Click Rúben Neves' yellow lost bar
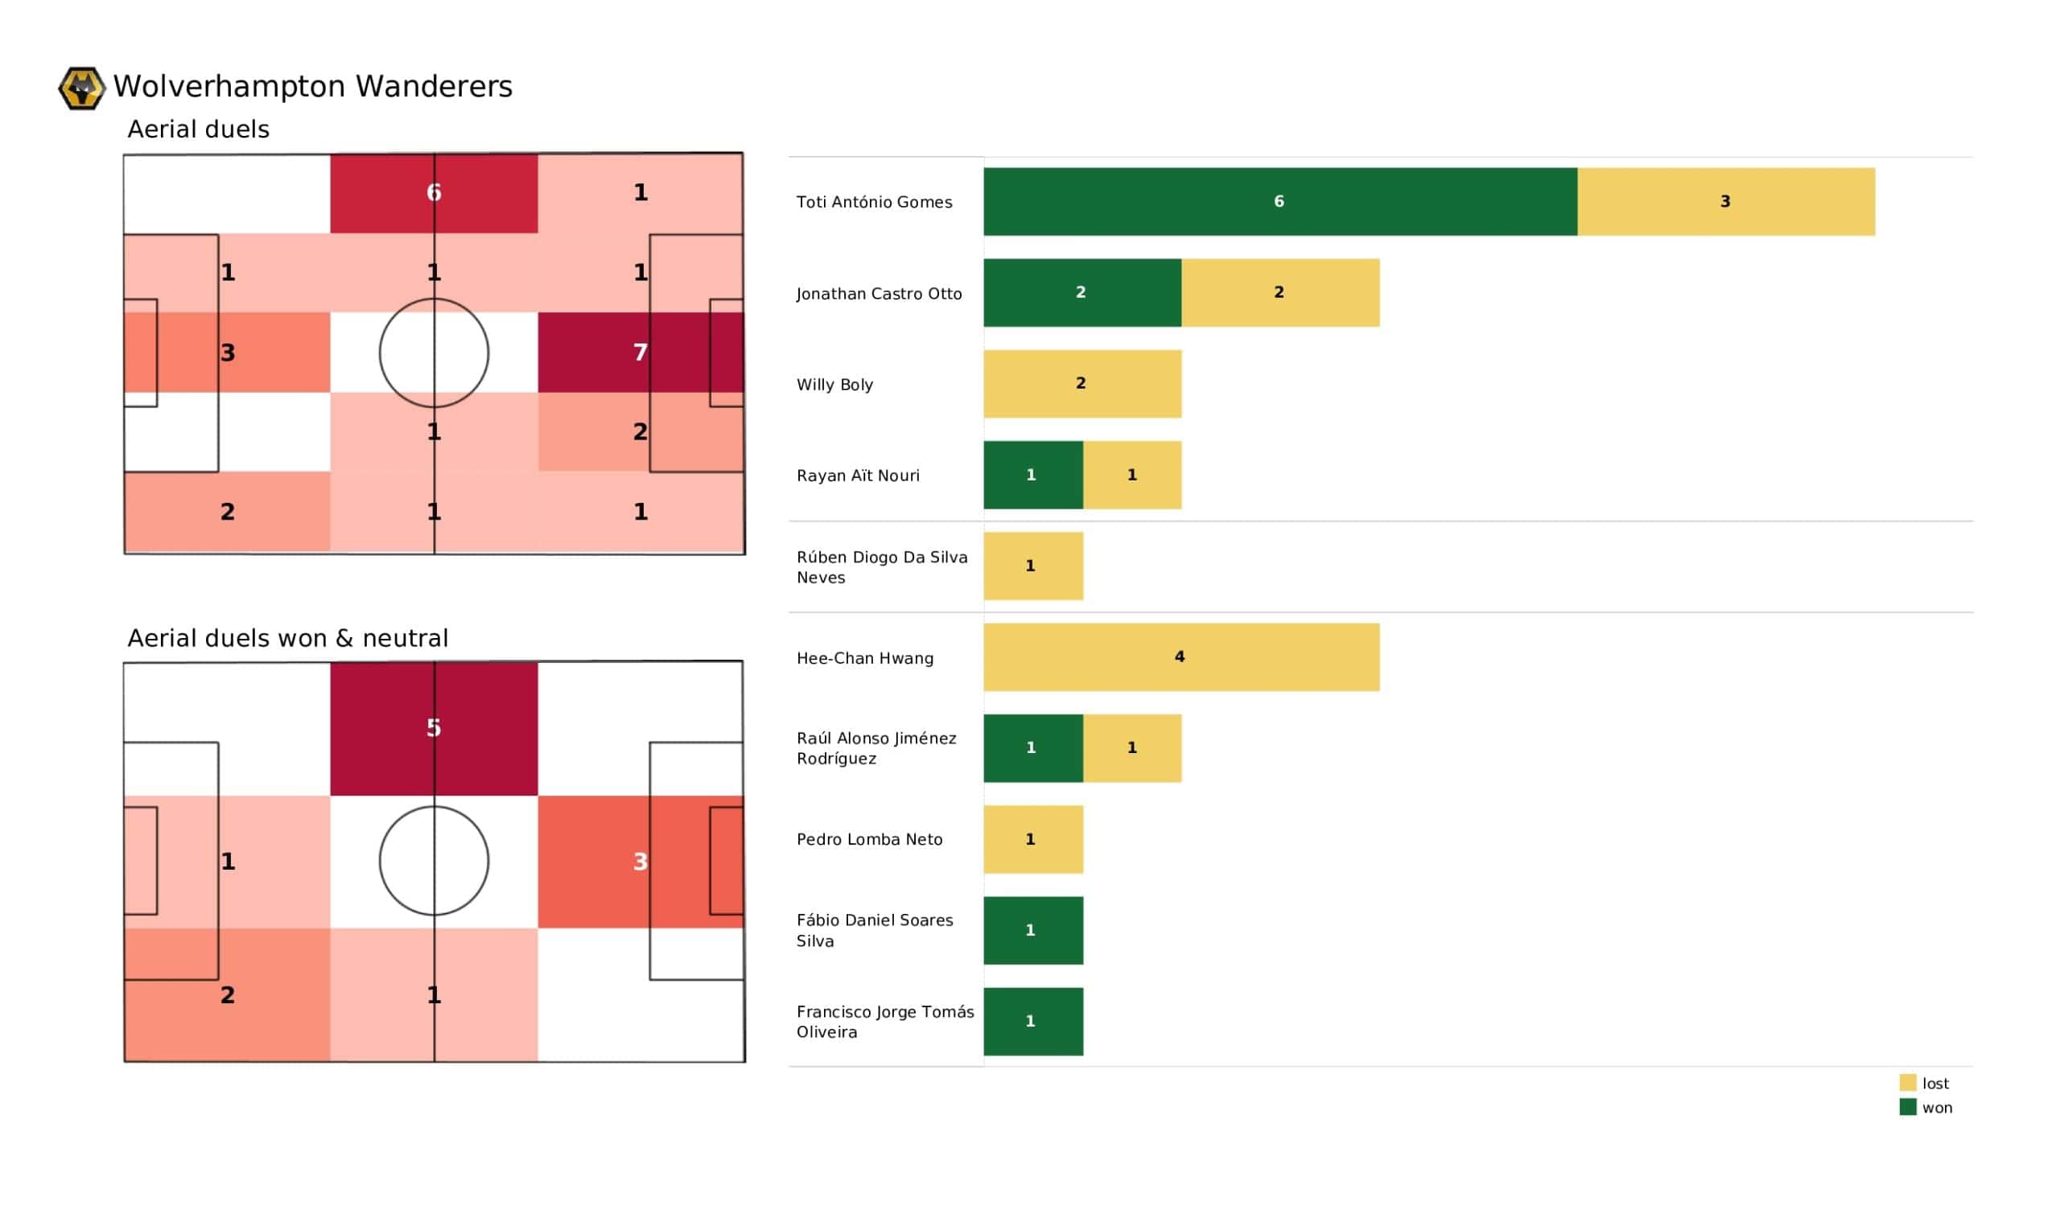This screenshot has height=1210, width=2060. [1032, 566]
